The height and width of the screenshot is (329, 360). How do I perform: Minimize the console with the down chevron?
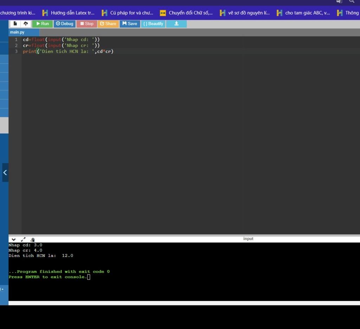(14, 239)
